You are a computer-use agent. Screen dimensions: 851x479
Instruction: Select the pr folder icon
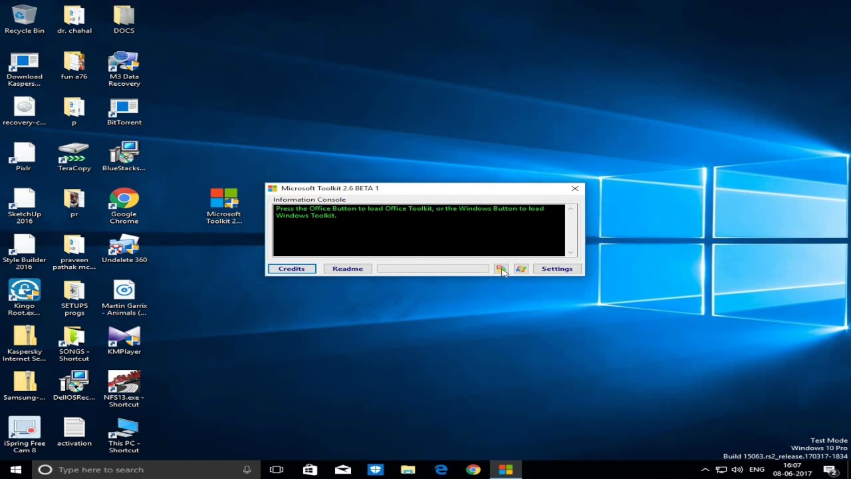(x=74, y=203)
